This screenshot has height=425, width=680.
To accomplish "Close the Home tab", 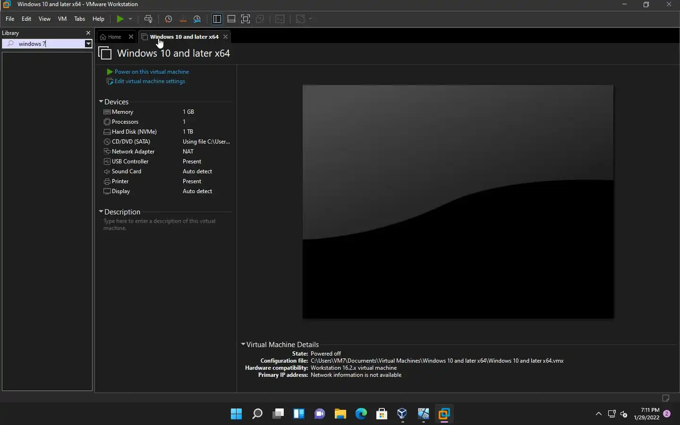I will tap(131, 37).
